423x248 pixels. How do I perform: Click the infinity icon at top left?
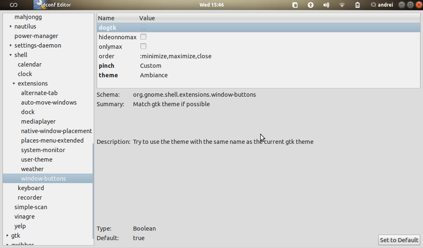pyautogui.click(x=13, y=5)
